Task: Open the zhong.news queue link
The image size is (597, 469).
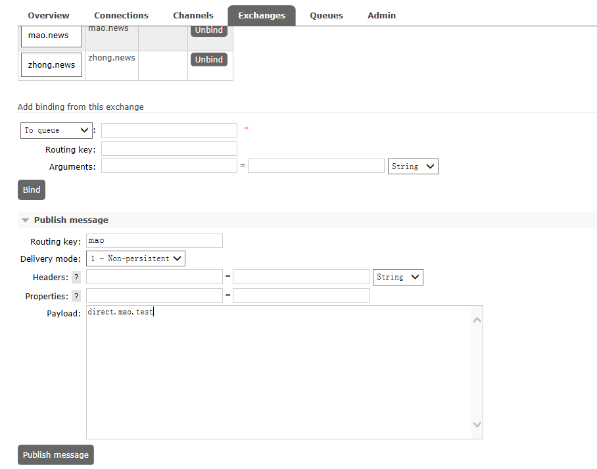Action: tap(51, 65)
